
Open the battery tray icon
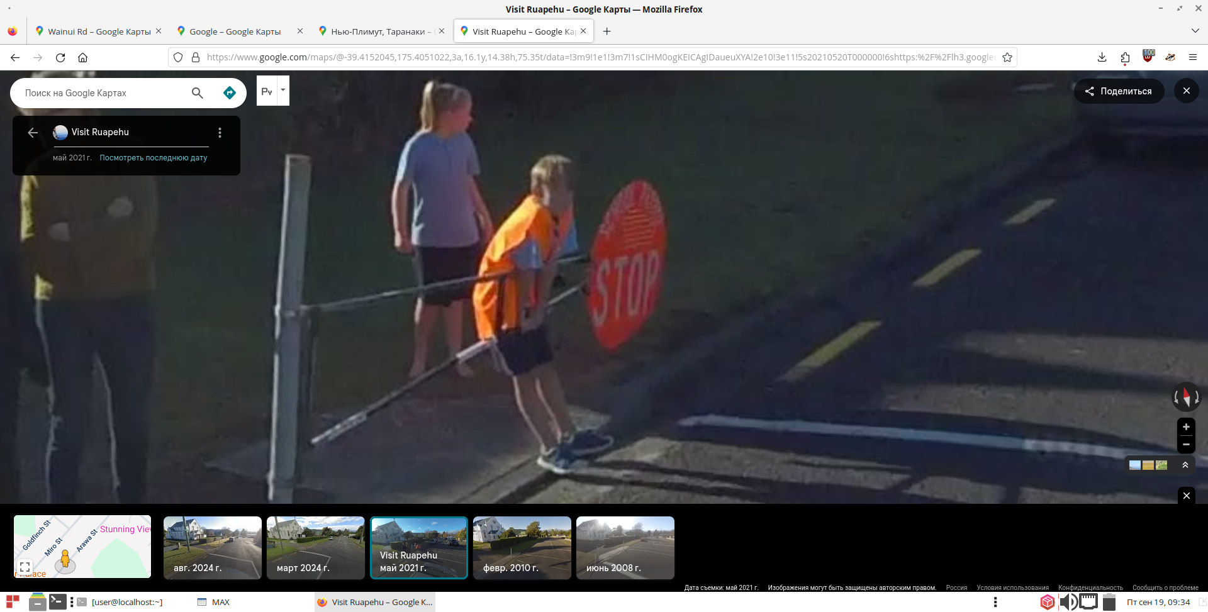[1109, 602]
